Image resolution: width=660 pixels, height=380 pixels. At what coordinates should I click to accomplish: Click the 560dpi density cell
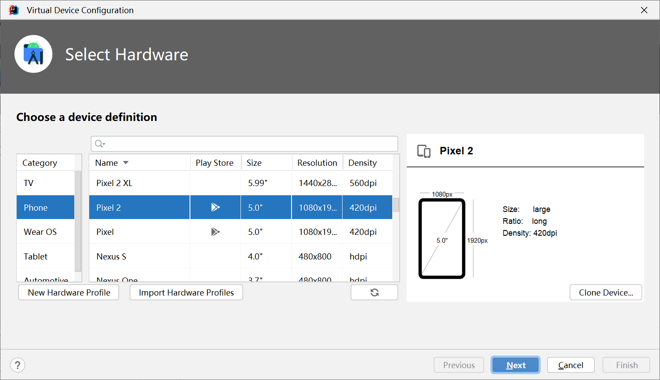point(367,183)
